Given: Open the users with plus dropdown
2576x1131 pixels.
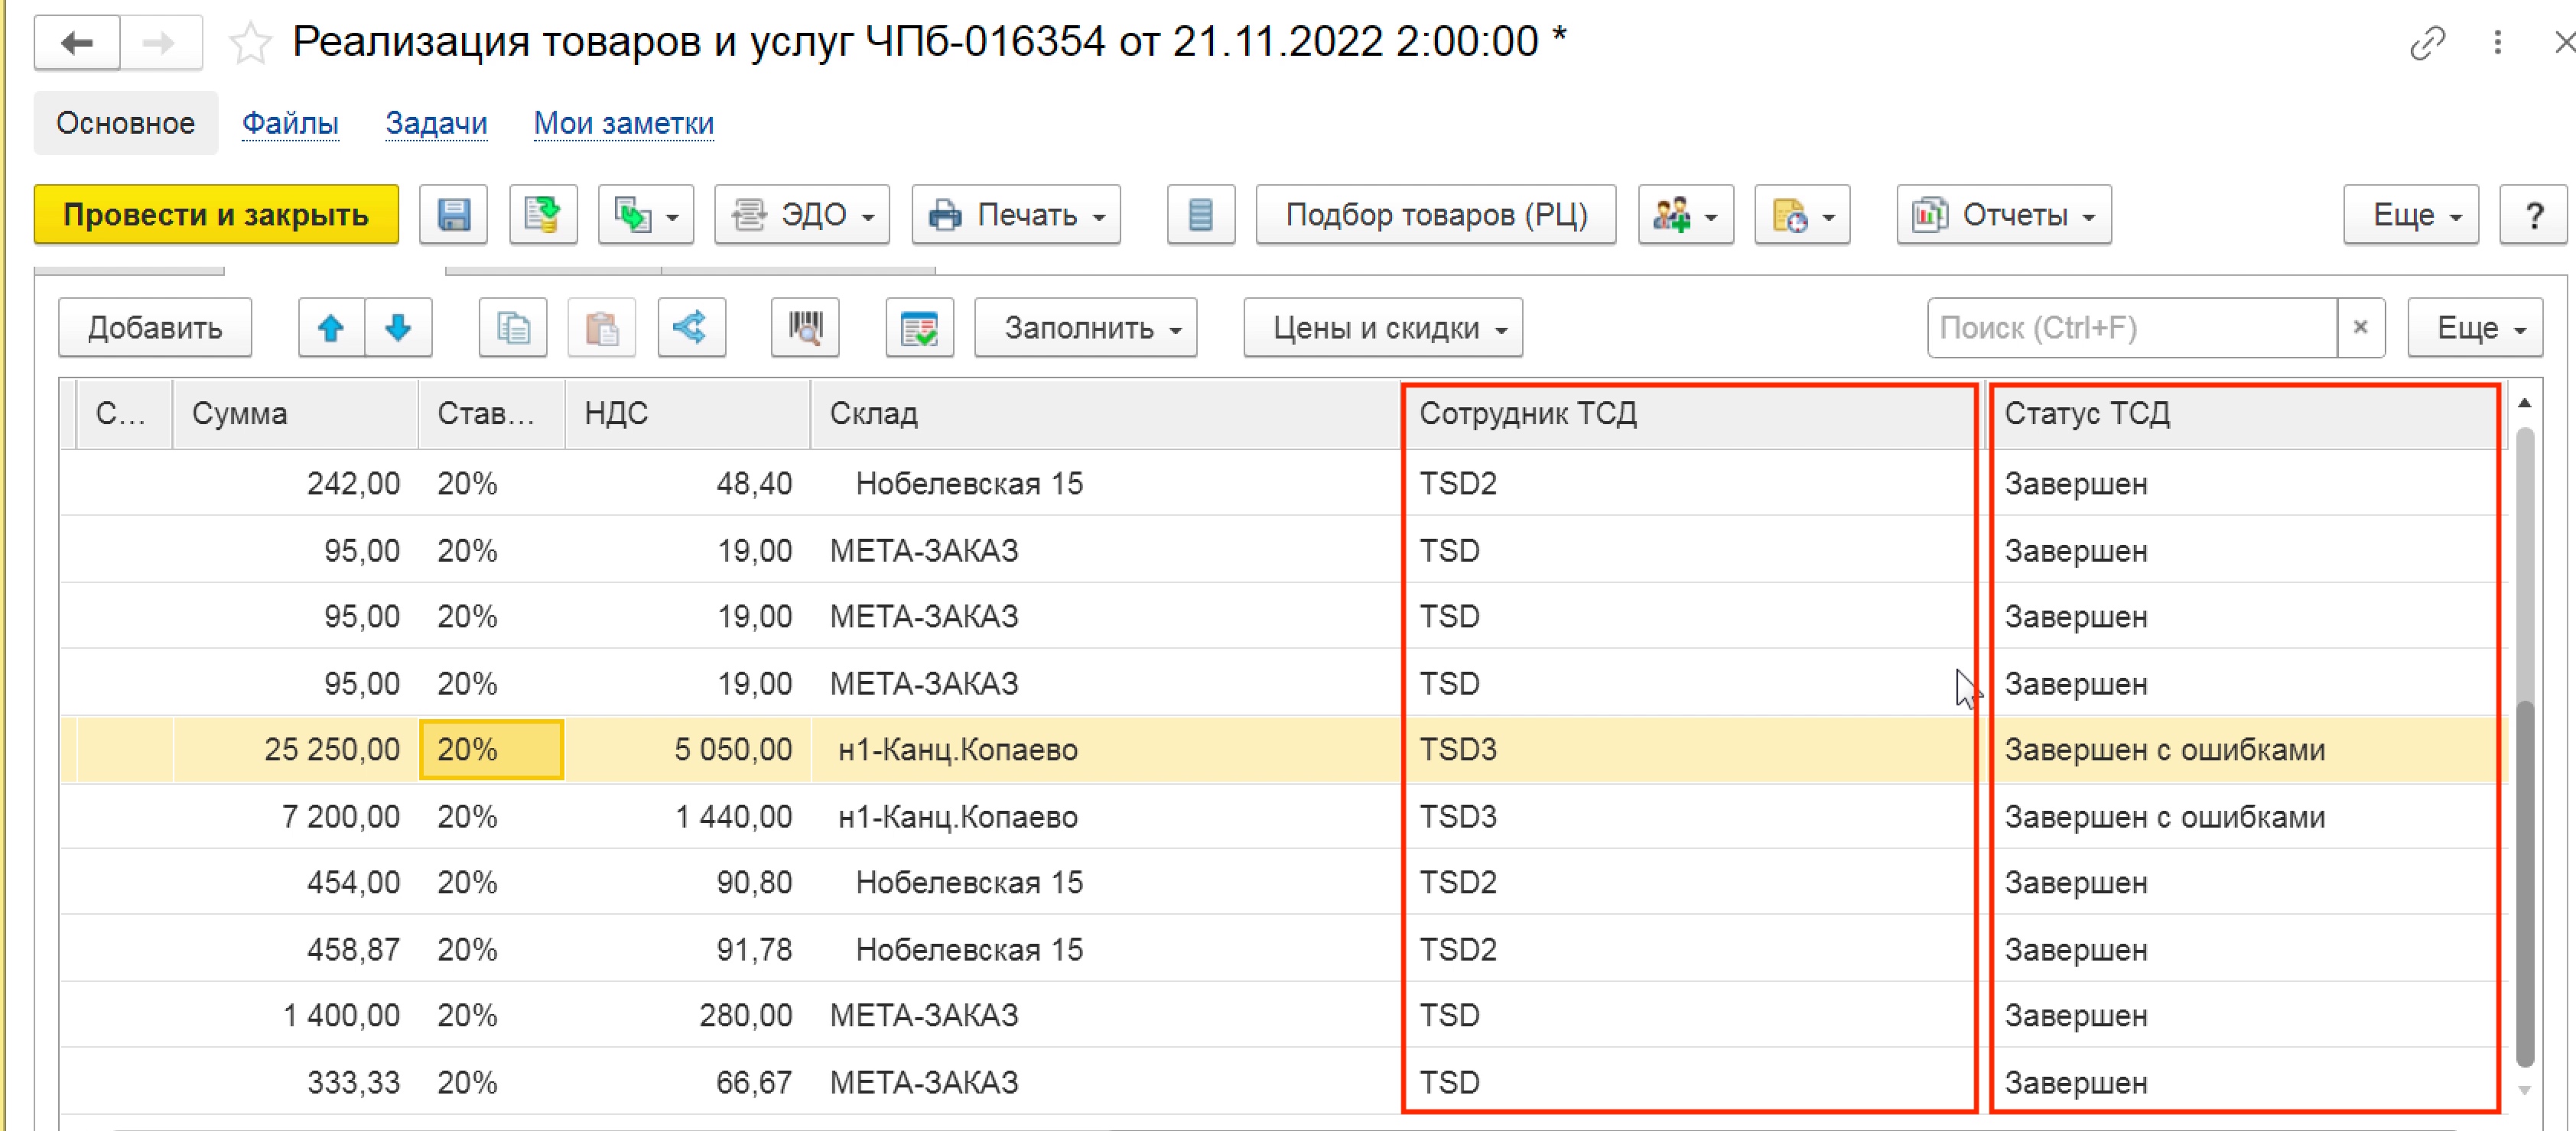Looking at the screenshot, I should [x=1686, y=215].
